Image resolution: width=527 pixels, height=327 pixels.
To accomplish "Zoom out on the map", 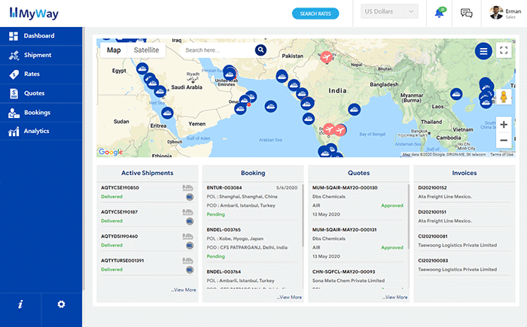I will tap(504, 140).
